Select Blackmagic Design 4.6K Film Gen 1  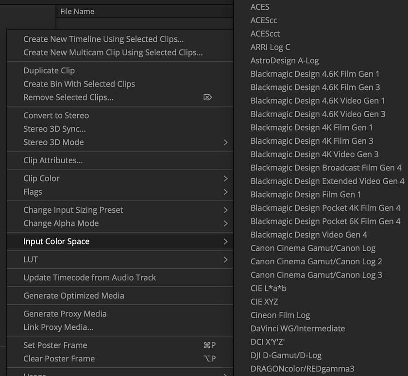click(x=315, y=74)
